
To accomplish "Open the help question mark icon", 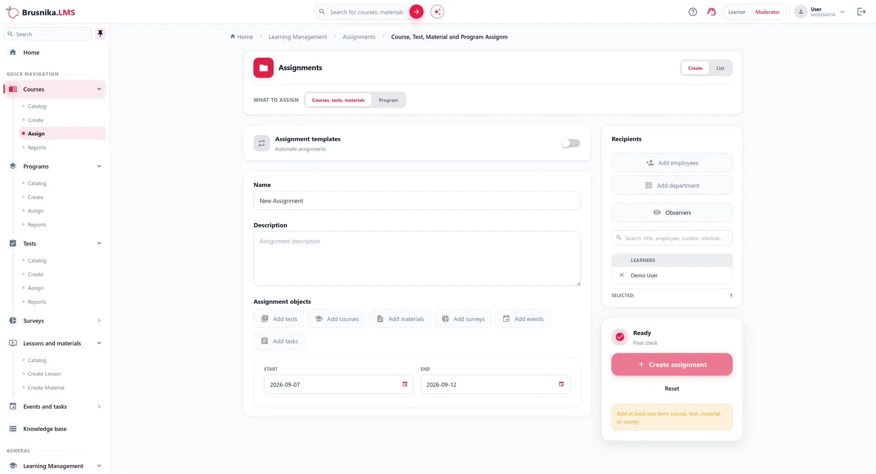I will (x=693, y=12).
